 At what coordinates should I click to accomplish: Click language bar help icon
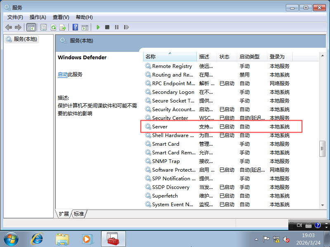tap(318, 225)
